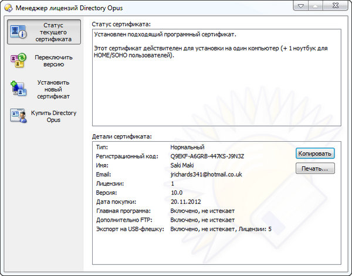352x276 pixels.
Task: Select the registration code Q9EKF-A6GRB-447KS-J9N3Z
Action: coord(207,156)
